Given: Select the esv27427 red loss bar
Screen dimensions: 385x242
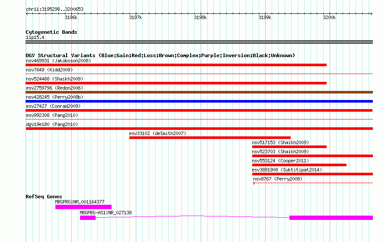Looking at the screenshot, I should (x=199, y=110).
